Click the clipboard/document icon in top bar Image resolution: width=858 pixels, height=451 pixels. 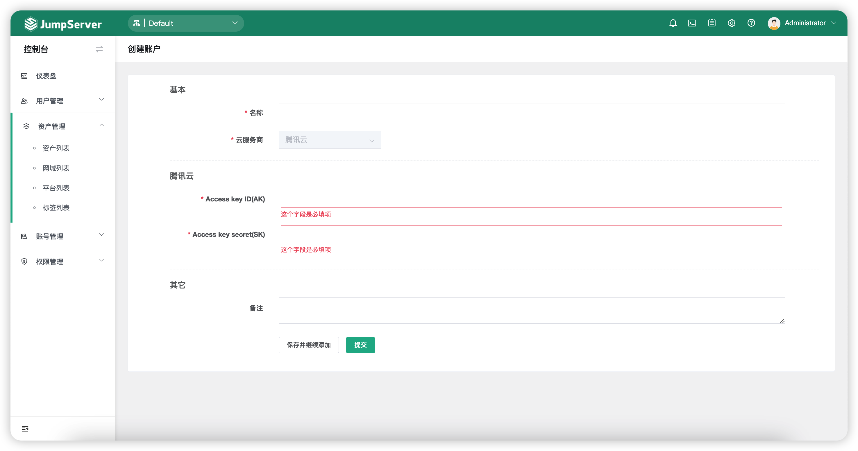coord(712,23)
